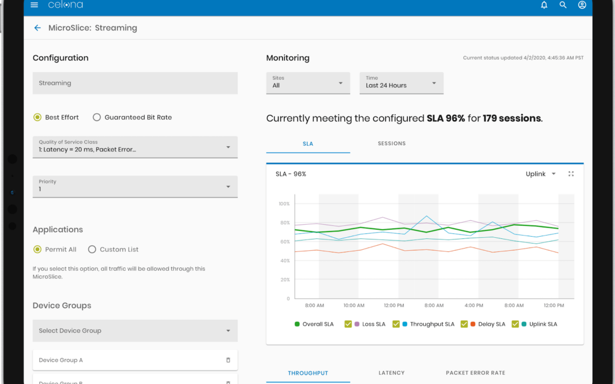Click the 'Currently meeting the configured SLA' summary
This screenshot has width=615, height=384.
tap(404, 118)
